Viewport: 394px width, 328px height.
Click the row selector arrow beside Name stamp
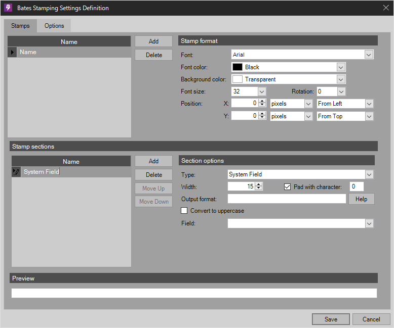tap(12, 52)
